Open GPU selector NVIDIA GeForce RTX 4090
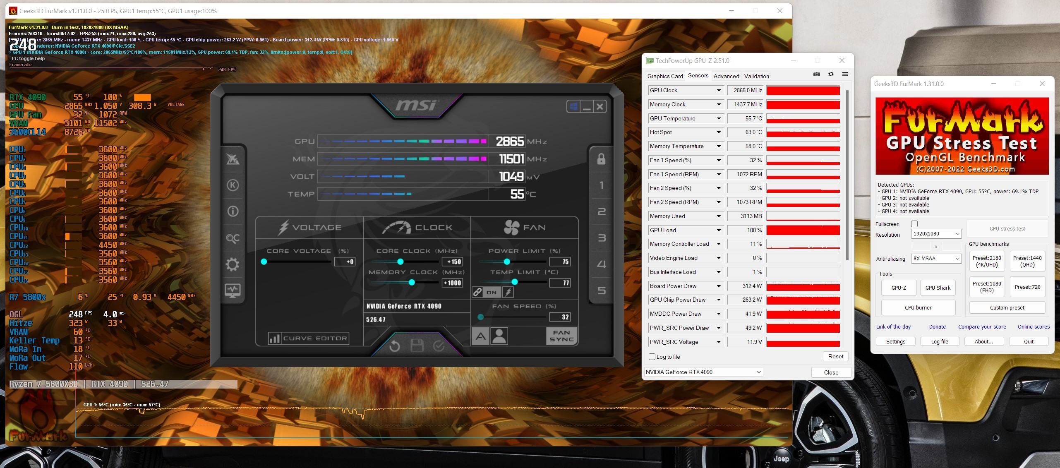The height and width of the screenshot is (468, 1060). 703,372
